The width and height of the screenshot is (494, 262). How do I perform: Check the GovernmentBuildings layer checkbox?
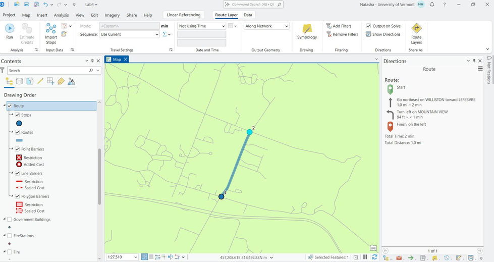10,220
